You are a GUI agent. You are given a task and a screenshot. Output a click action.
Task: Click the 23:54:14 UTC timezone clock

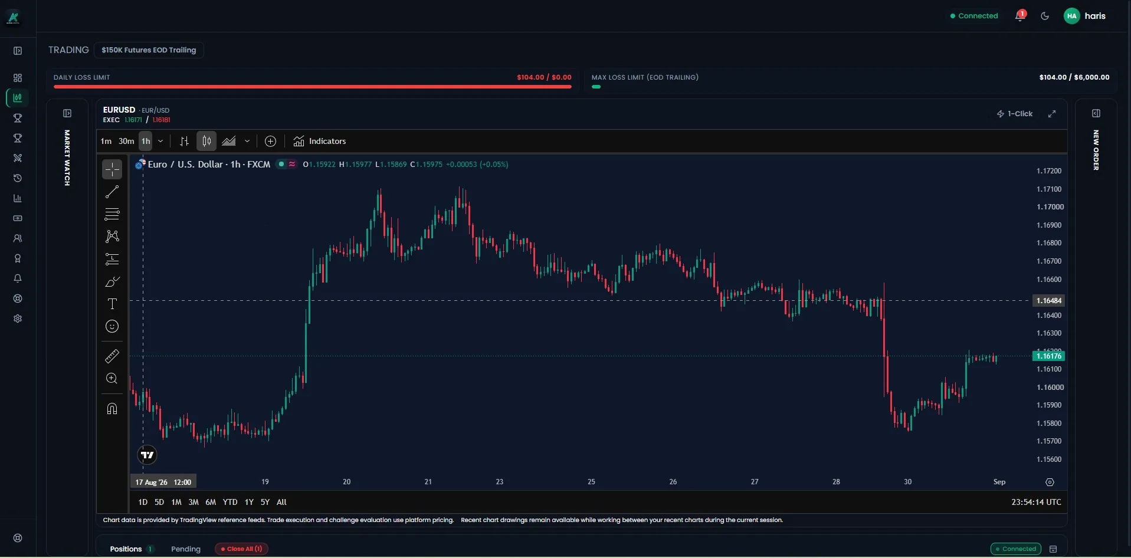click(x=1036, y=502)
